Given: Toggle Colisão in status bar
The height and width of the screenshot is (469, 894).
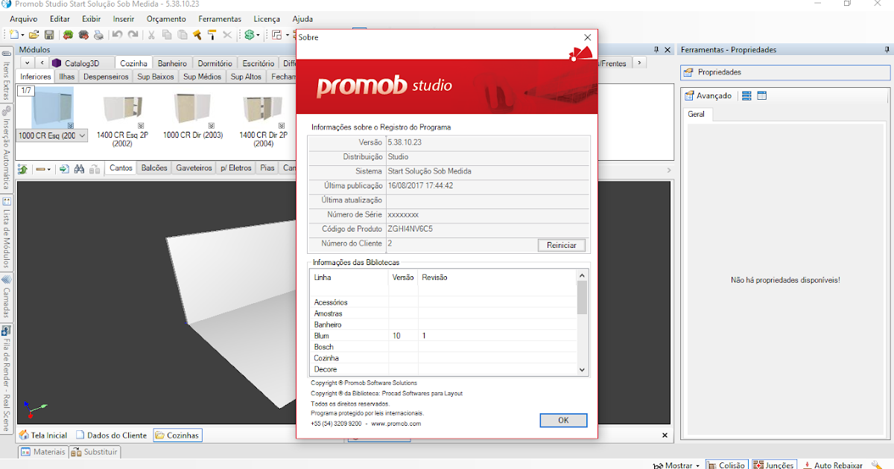Looking at the screenshot, I should coord(726,465).
